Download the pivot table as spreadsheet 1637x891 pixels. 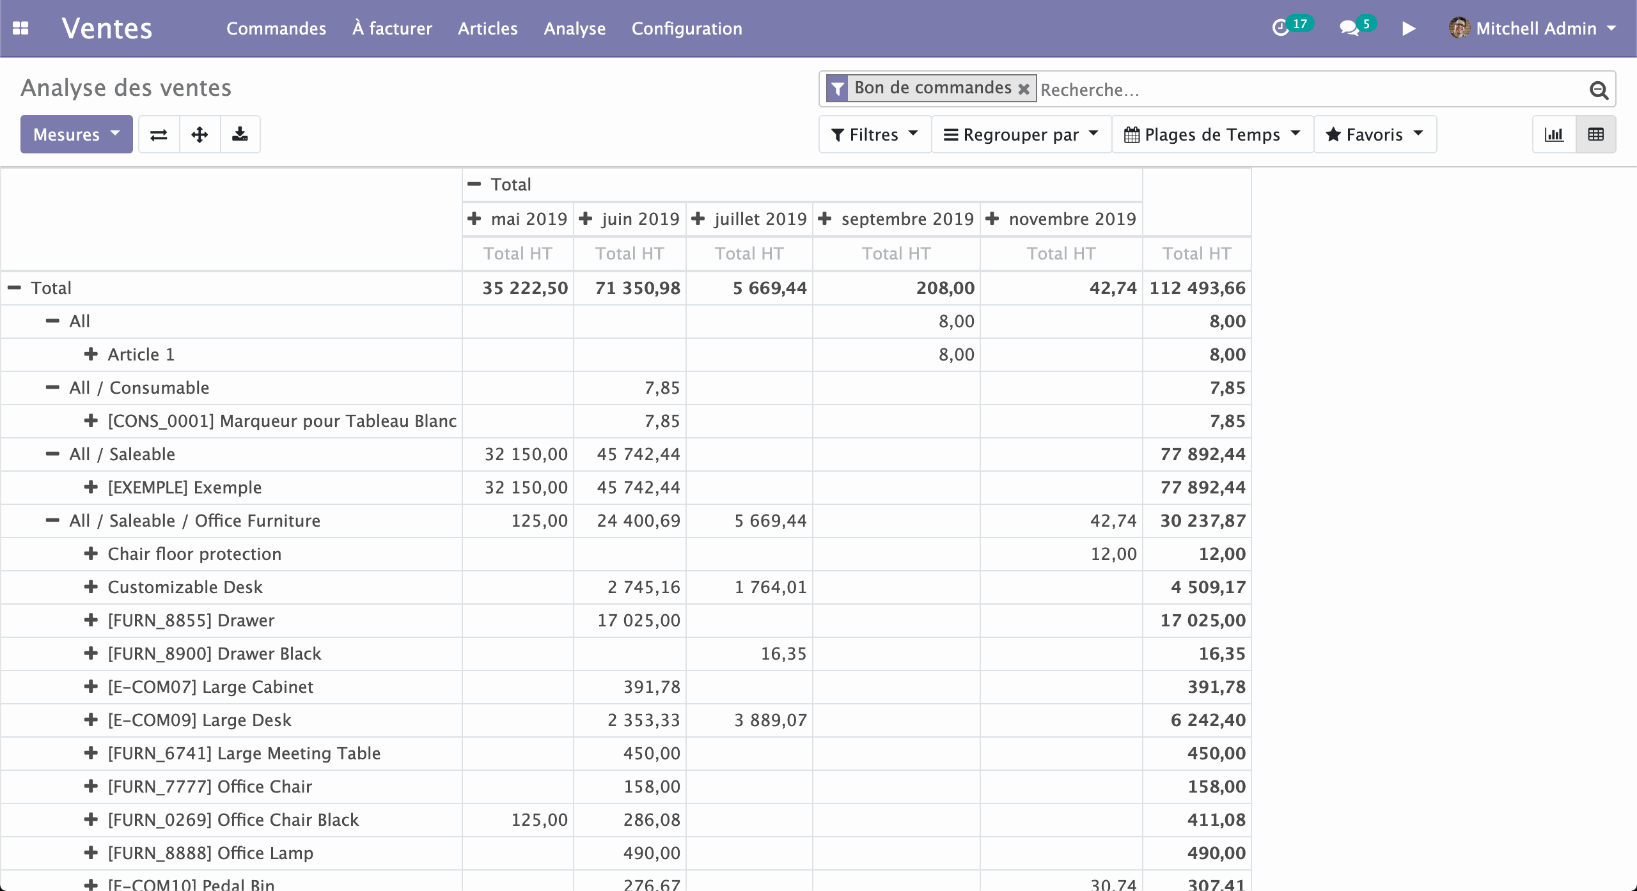[240, 134]
